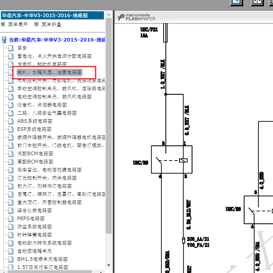
Task: Click the tree panel's horizontal scrollbar thumb
Action: pyautogui.click(x=50, y=272)
